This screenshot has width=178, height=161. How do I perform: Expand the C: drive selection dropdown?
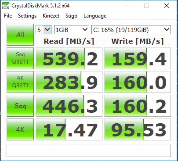tap(131, 30)
